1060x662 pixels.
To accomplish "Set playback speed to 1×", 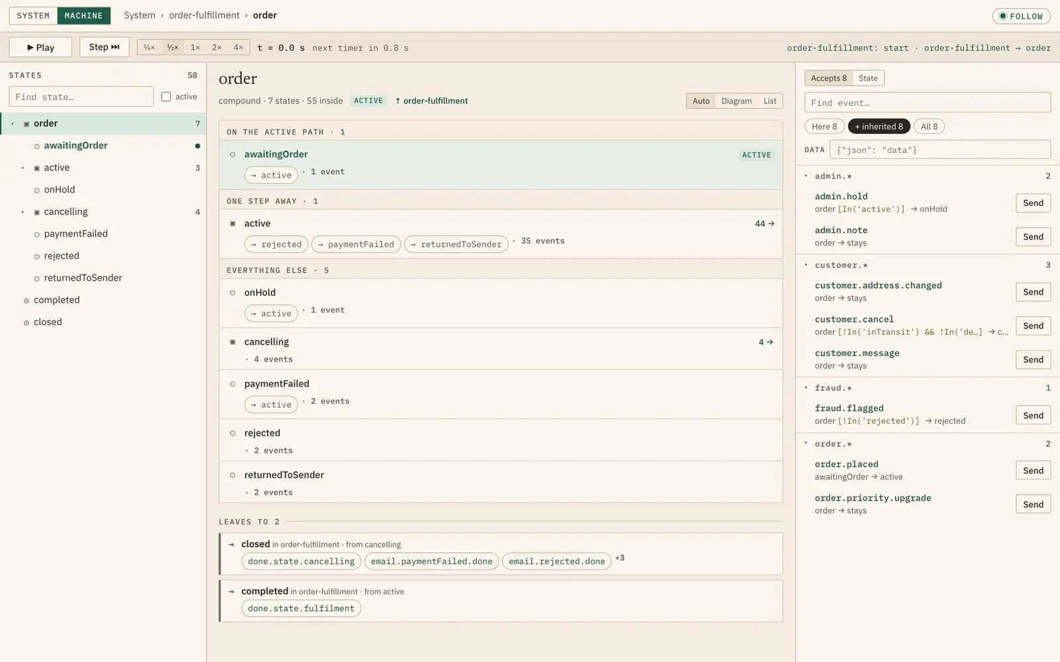I will [195, 48].
